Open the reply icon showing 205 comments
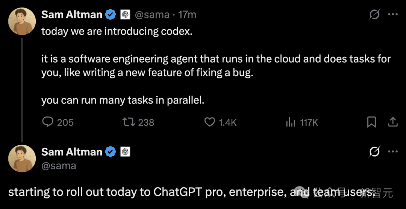 (48, 122)
